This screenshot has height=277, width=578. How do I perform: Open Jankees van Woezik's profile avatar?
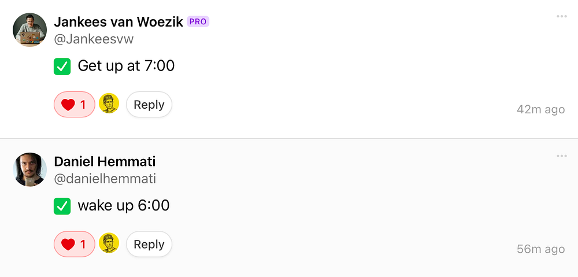click(x=29, y=29)
